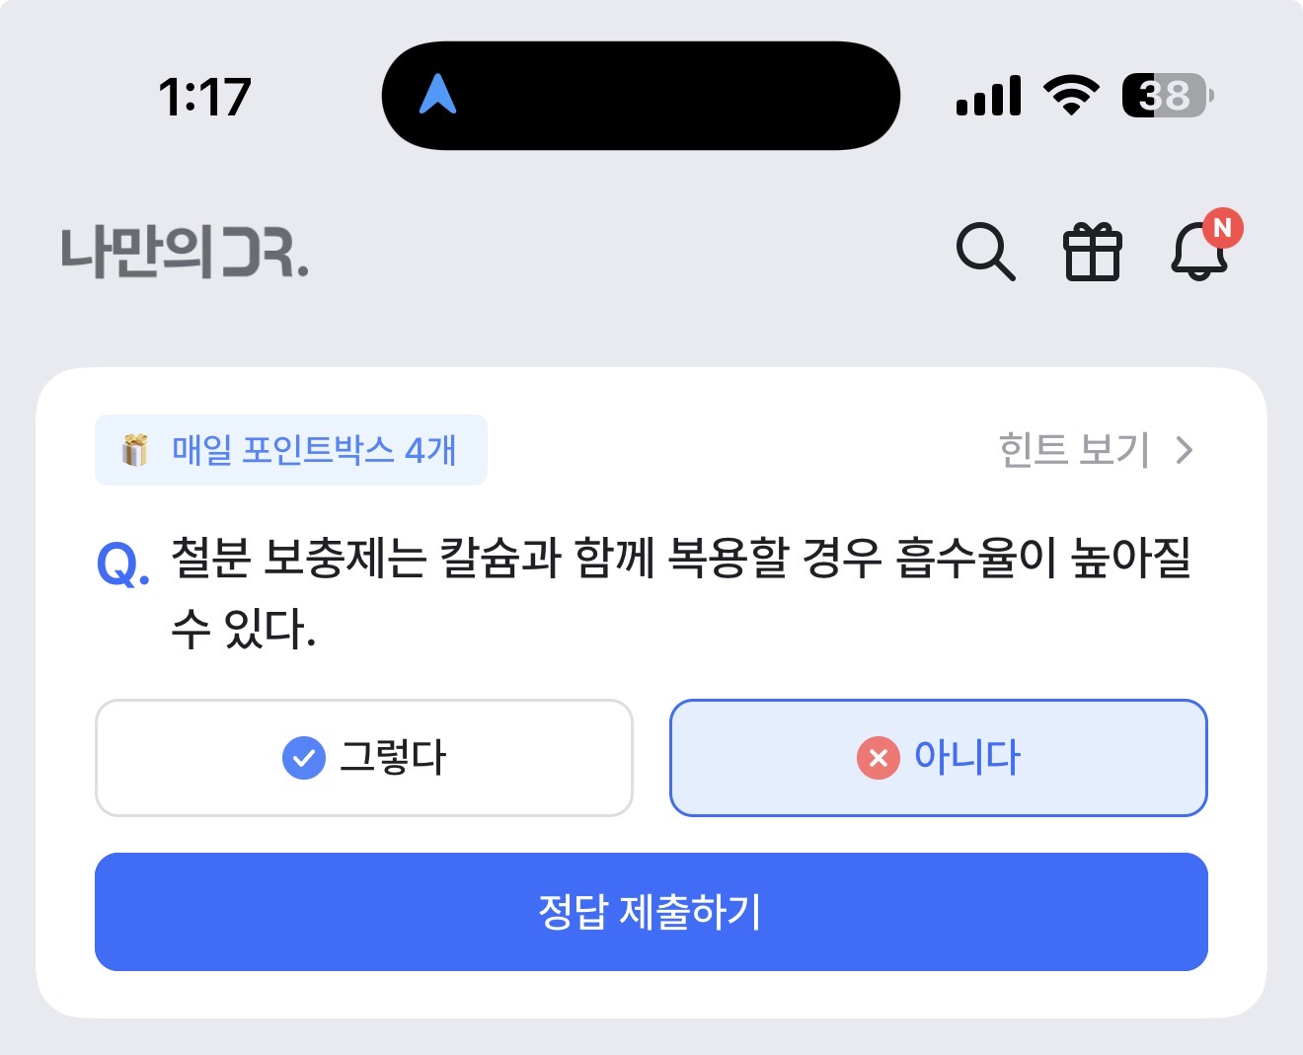This screenshot has height=1055, width=1303.
Task: Tap the 1:17 clock in the status bar
Action: 205,98
